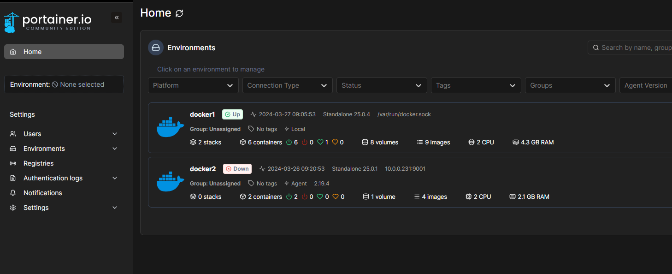Click docker1 healthy containers heart icon

click(320, 142)
